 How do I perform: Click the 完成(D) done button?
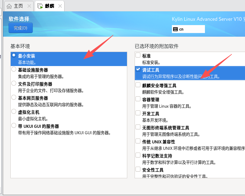point(20,28)
